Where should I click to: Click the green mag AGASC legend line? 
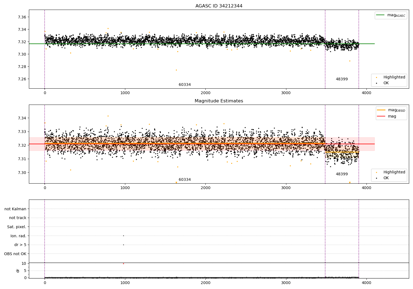[x=381, y=15]
